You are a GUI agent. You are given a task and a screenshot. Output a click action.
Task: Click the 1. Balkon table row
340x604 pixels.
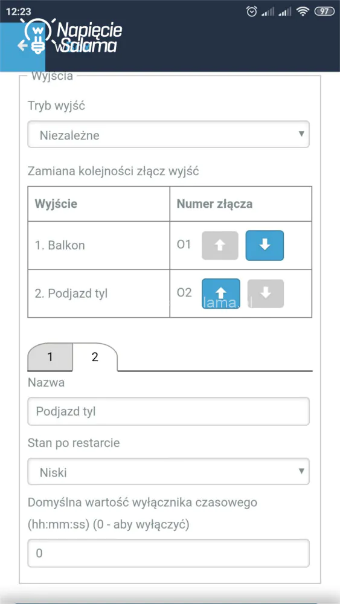[170, 245]
